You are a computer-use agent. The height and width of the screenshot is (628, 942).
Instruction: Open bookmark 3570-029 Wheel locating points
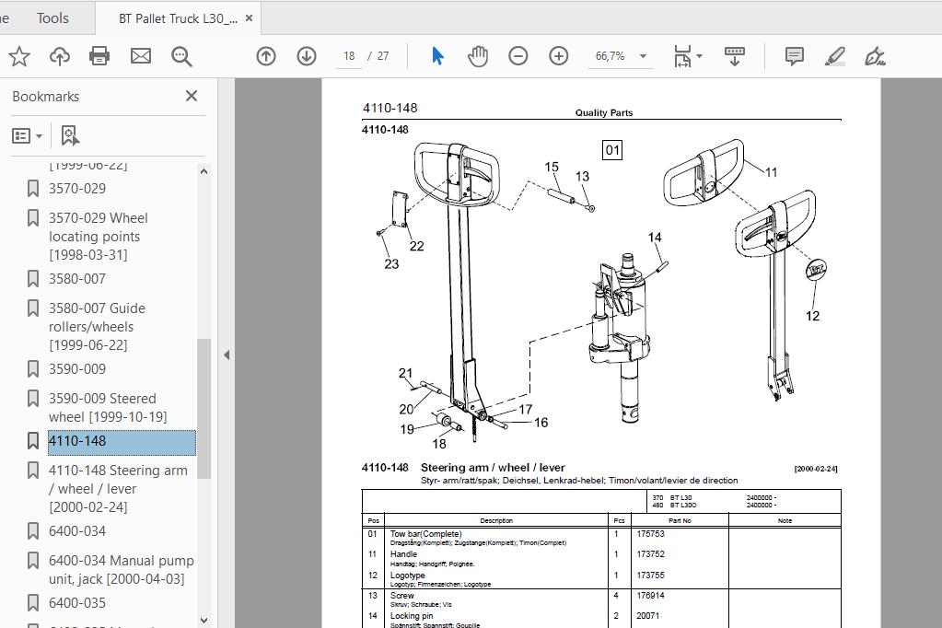click(98, 236)
